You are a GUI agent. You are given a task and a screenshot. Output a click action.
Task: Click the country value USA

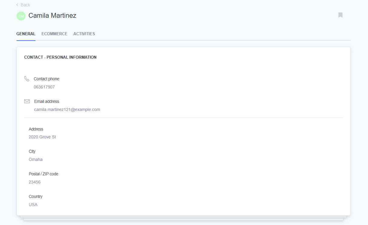(33, 205)
